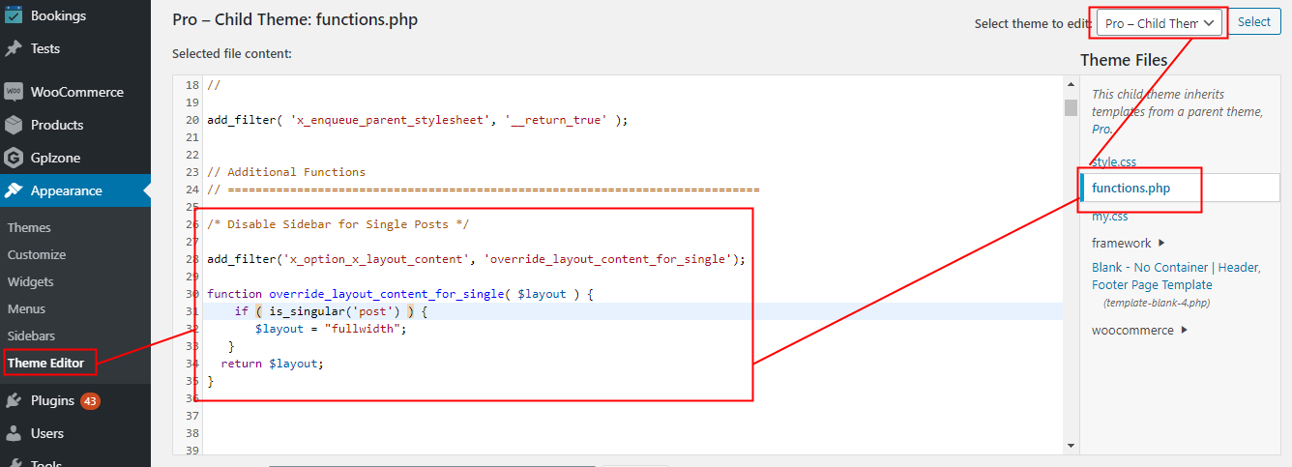Screen dimensions: 1292x467
Task: Select functions.php in Theme Files
Action: click(x=1131, y=189)
